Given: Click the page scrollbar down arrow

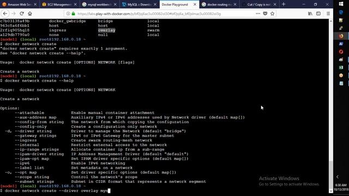Looking at the screenshot, I should coord(331,191).
